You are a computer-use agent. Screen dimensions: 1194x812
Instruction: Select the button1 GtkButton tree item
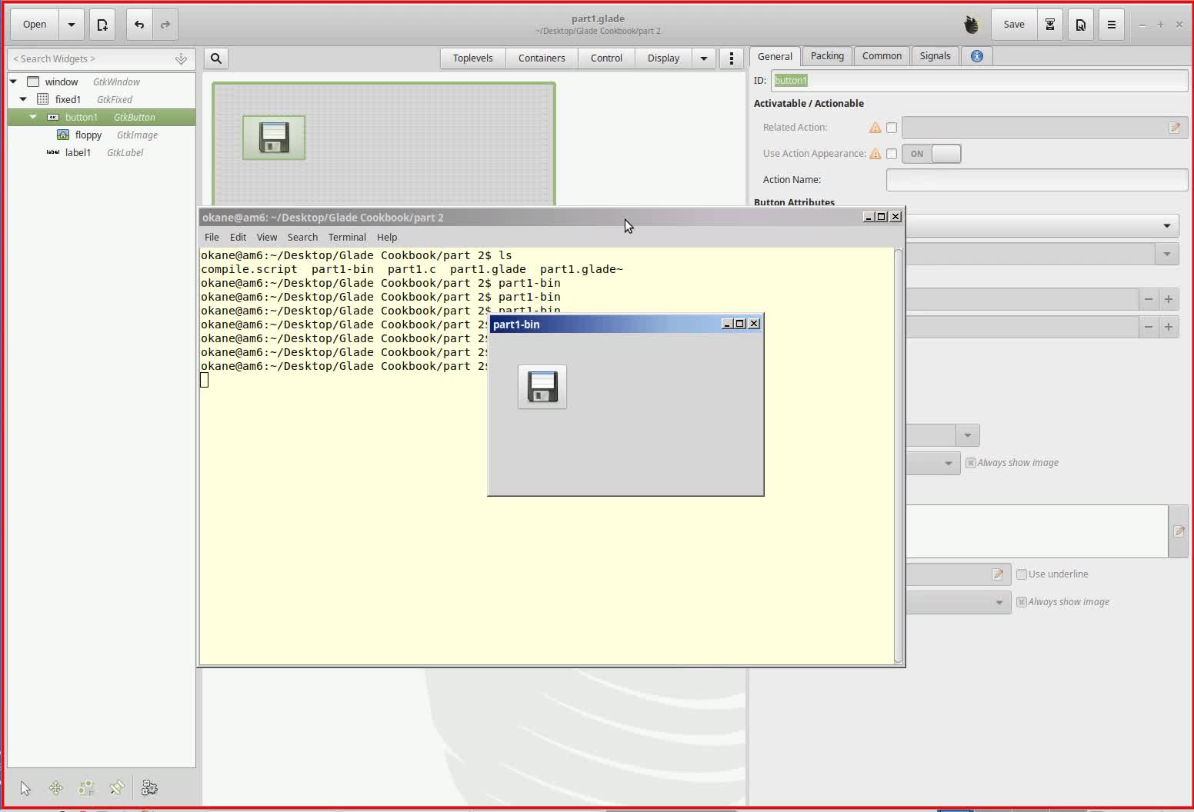[82, 117]
